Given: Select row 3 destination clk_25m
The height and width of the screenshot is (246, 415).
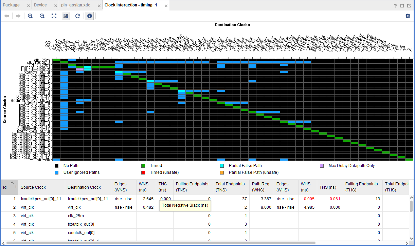Looking at the screenshot, I should point(75,216).
